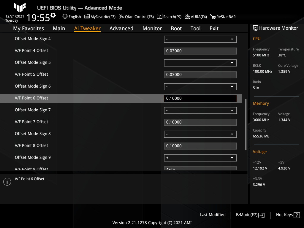The width and height of the screenshot is (304, 228).
Task: Open Offset Mode Sign 7 dropdown
Action: 200,110
